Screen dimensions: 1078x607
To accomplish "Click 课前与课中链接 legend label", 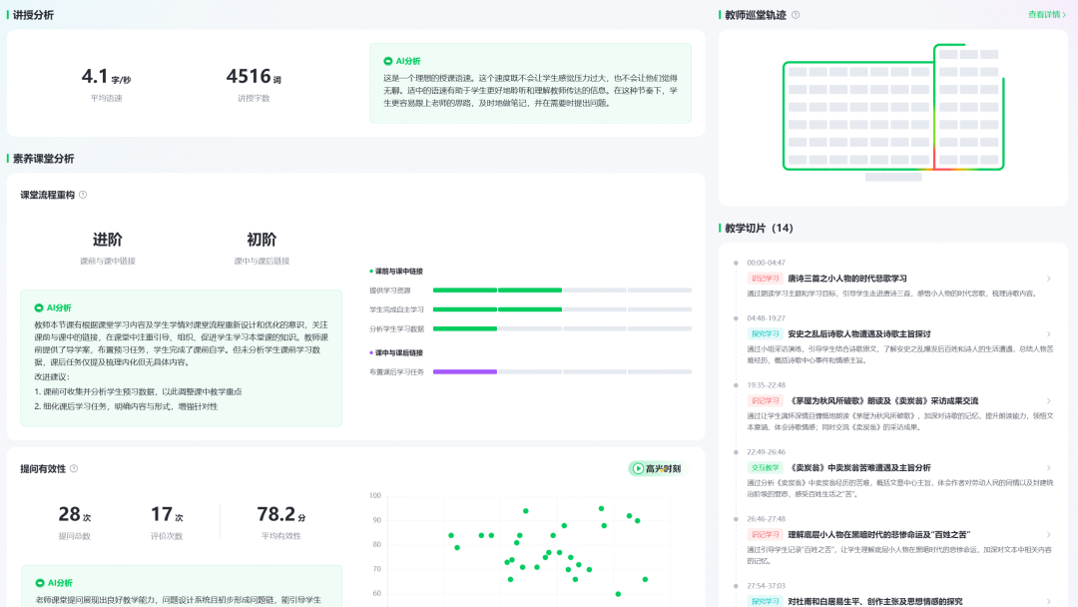I will (x=398, y=271).
